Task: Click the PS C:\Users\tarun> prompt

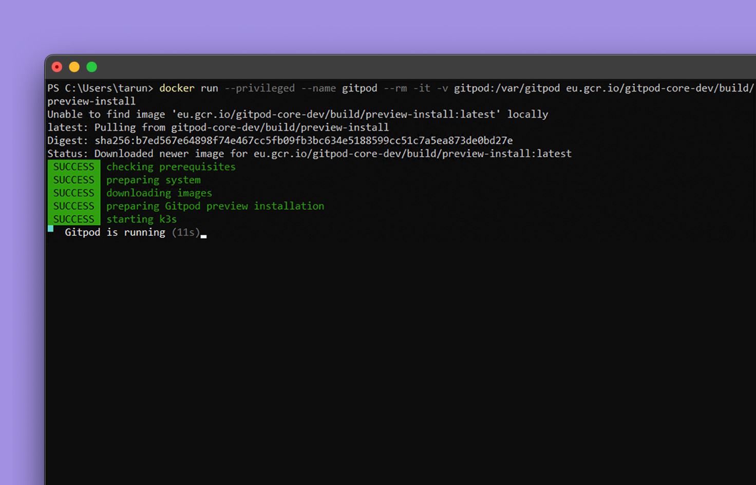Action: (x=100, y=88)
